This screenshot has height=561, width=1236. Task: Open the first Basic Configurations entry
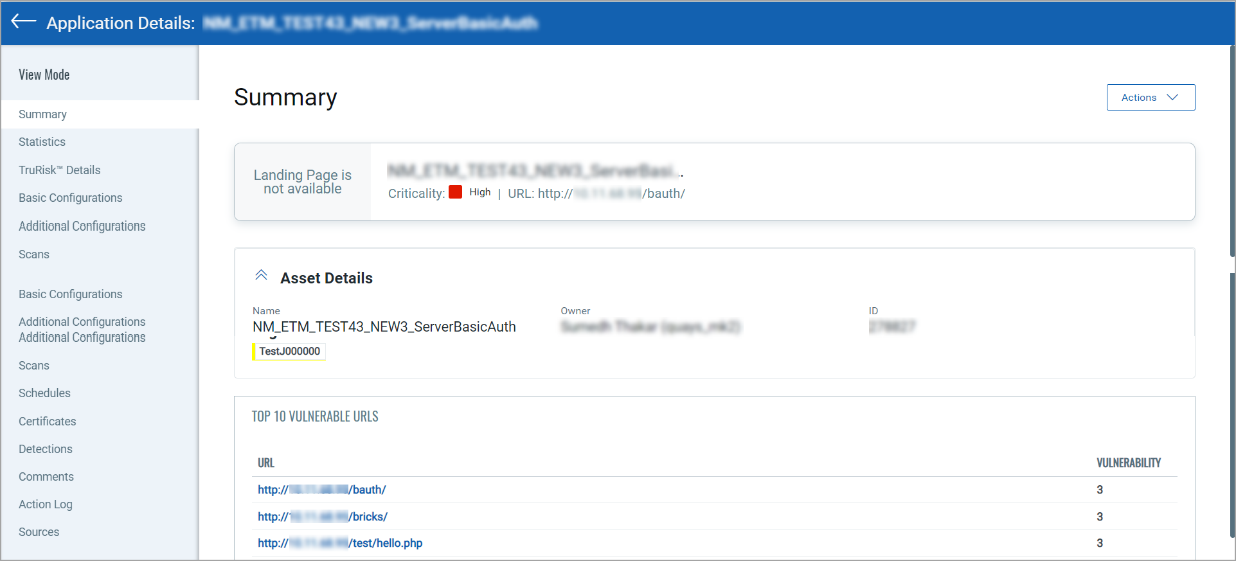[70, 198]
